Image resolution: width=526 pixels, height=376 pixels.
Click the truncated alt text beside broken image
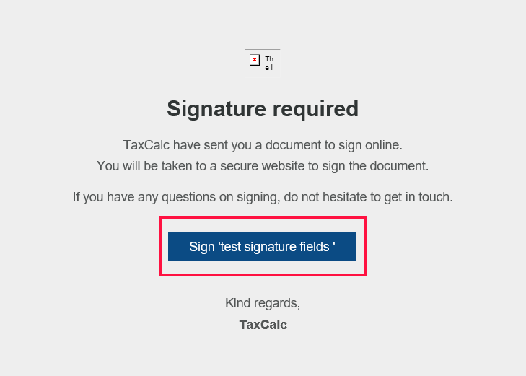coord(269,63)
